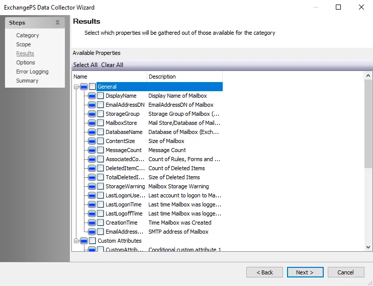373x286 pixels.
Task: Click the blue property icon beside ContentSize
Action: click(92, 141)
